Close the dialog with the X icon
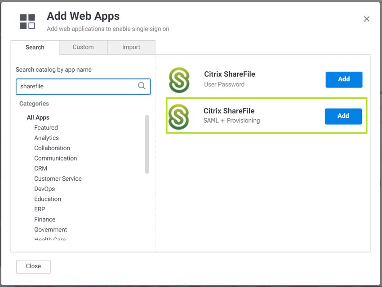 [366, 19]
